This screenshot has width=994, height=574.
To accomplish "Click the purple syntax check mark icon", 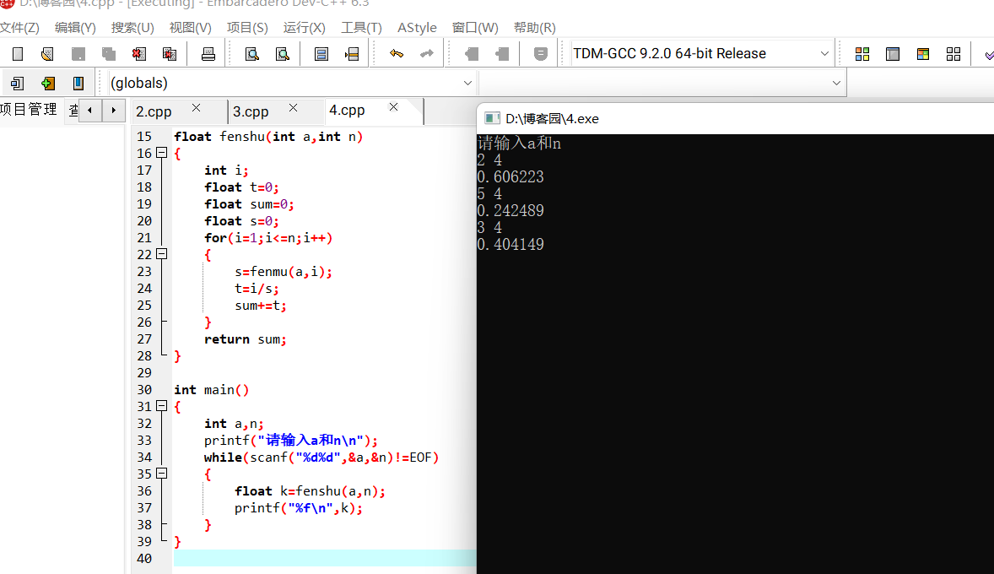I will point(988,55).
